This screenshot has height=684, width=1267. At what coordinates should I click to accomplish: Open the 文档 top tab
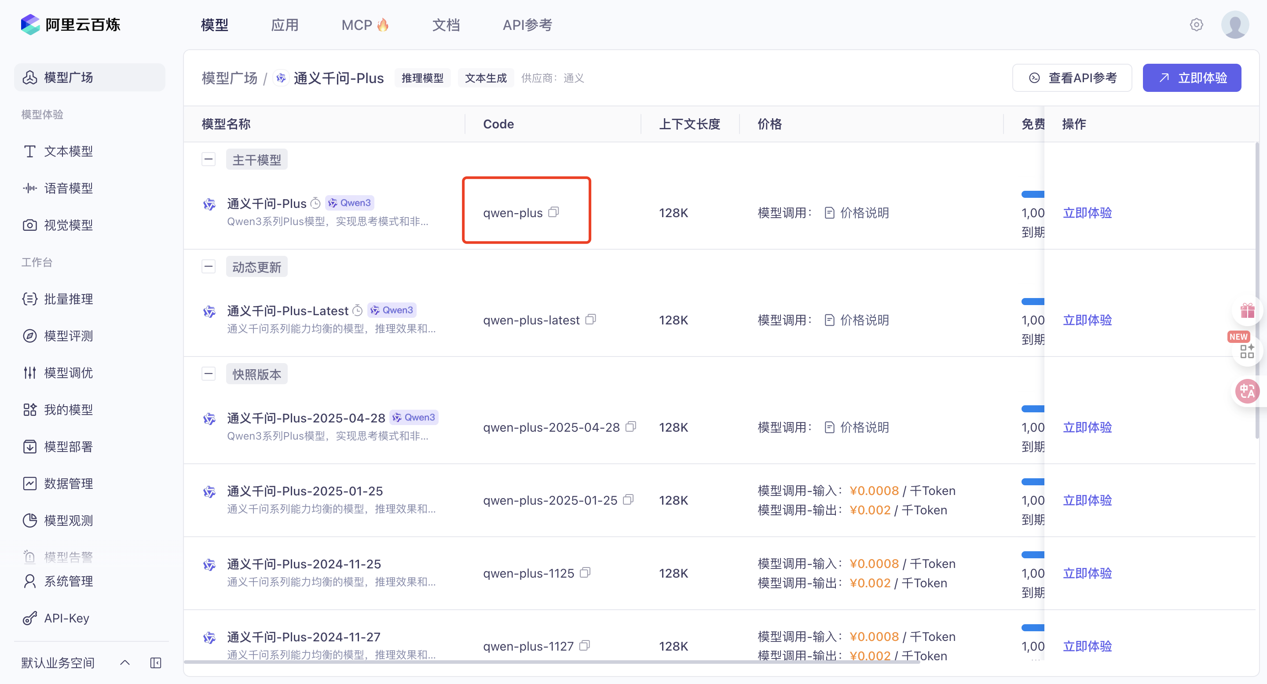tap(446, 25)
